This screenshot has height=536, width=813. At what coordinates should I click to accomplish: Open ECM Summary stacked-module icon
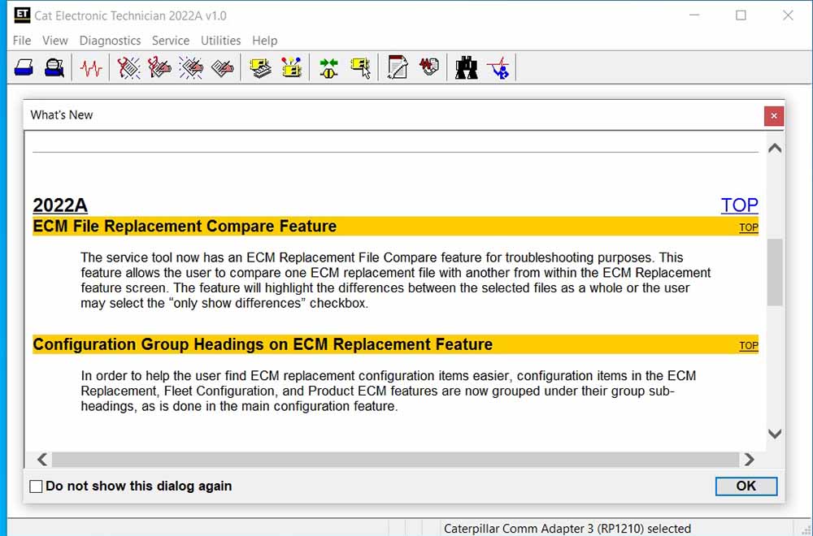[x=260, y=68]
